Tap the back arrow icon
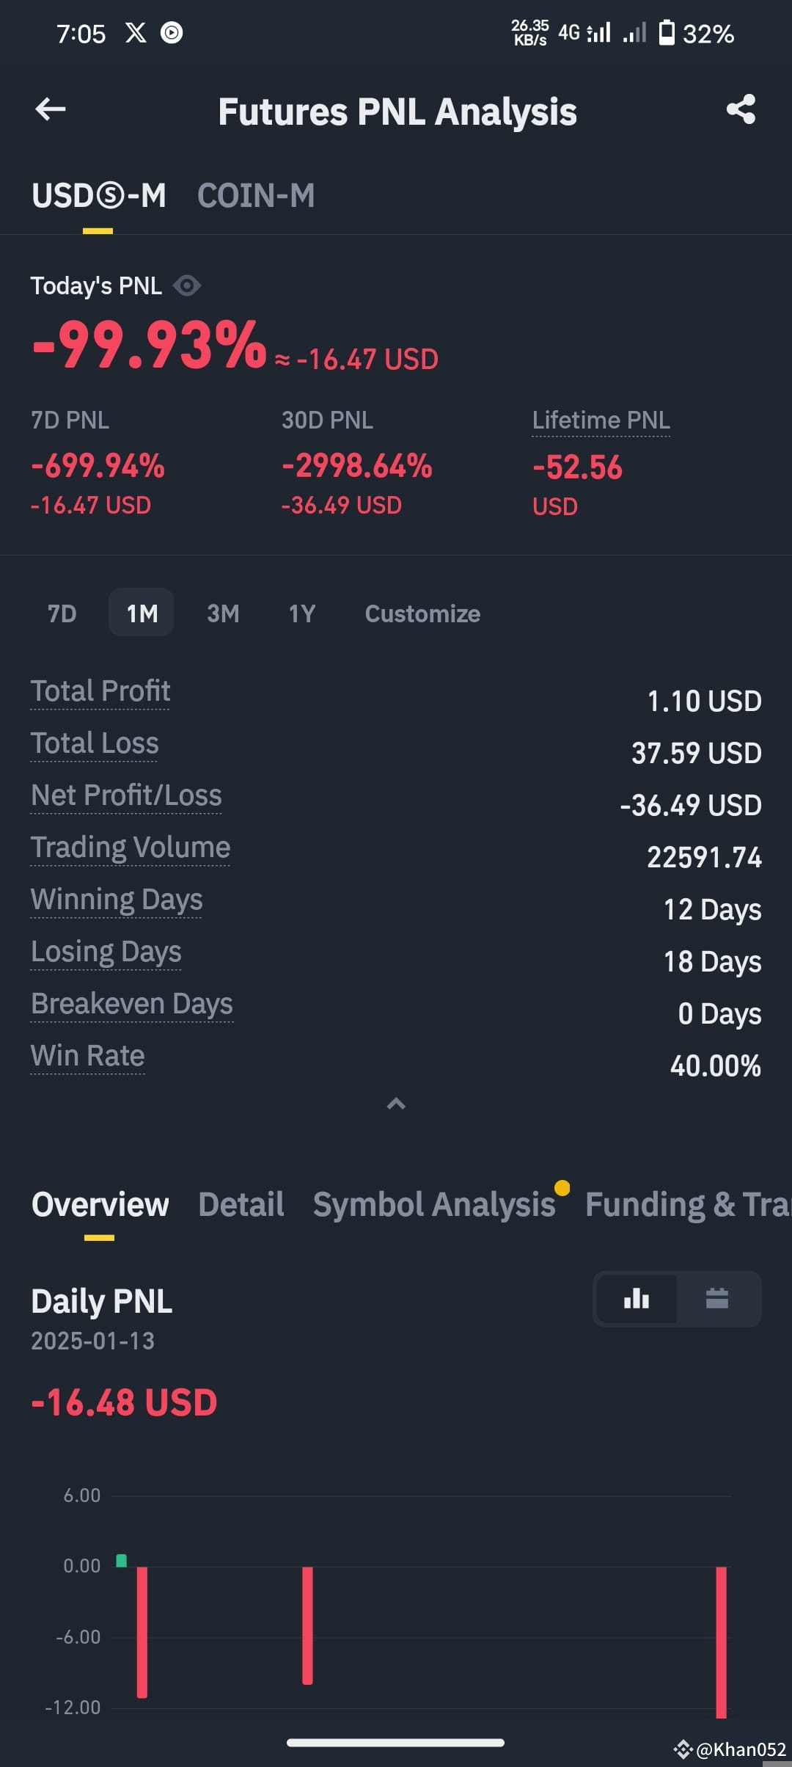Screen dimensions: 792x1767 (51, 110)
